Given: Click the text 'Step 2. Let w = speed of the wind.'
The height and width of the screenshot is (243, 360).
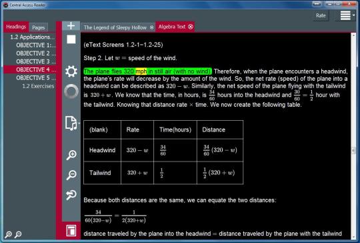Looking at the screenshot, I should (x=130, y=58).
